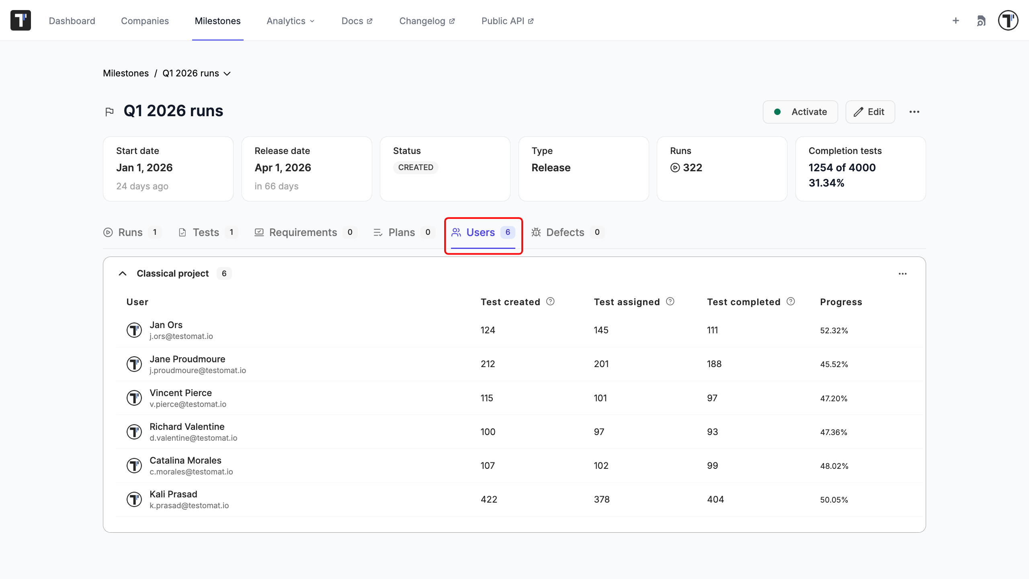Open the Docs link
This screenshot has height=579, width=1029.
pyautogui.click(x=357, y=21)
